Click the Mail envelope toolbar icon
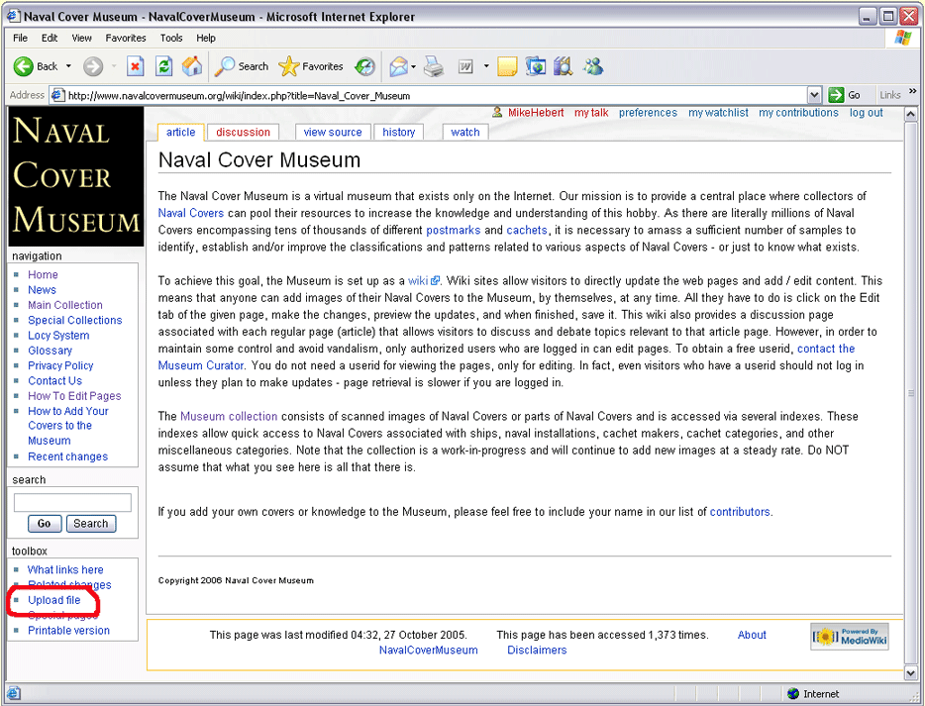 pyautogui.click(x=398, y=66)
